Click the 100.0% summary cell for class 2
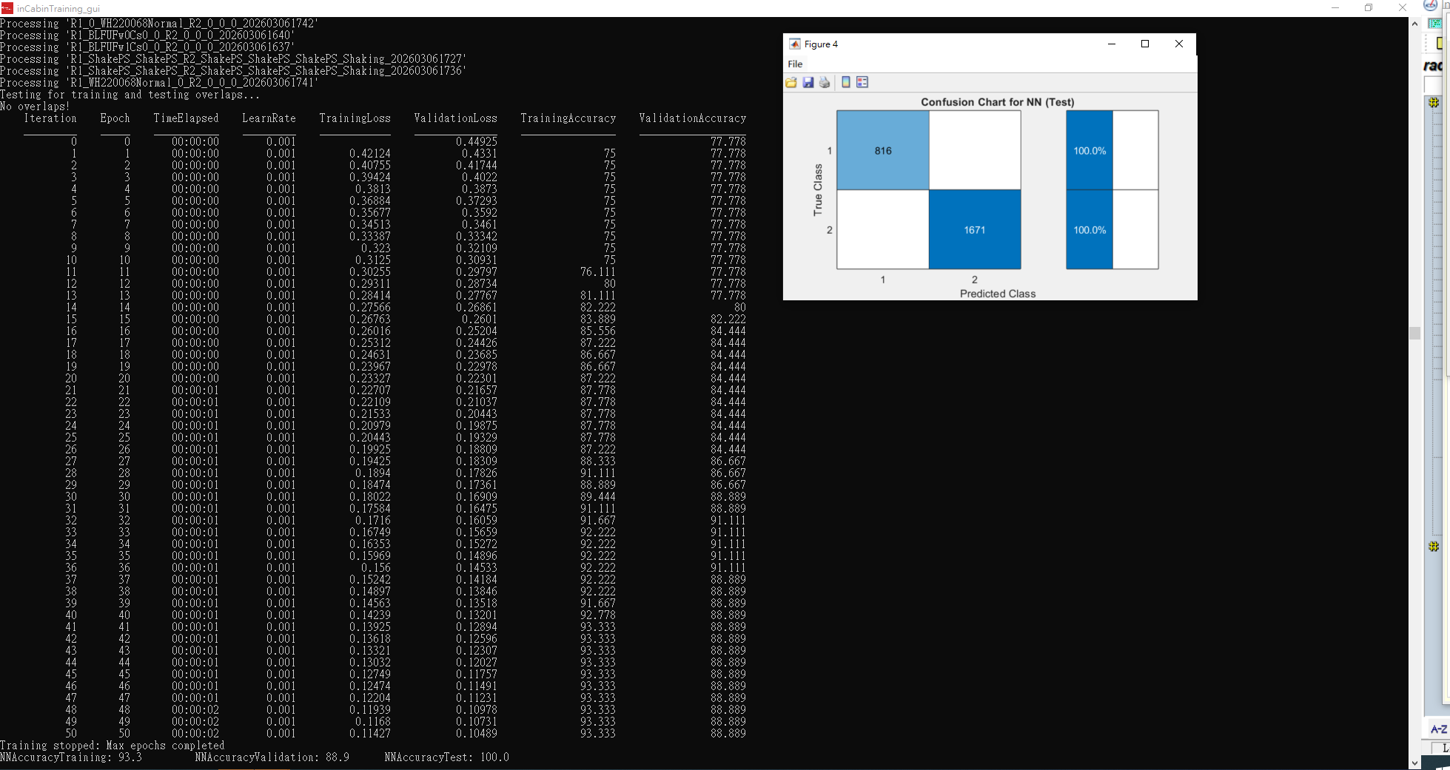Screen dimensions: 1450x770 point(1090,229)
